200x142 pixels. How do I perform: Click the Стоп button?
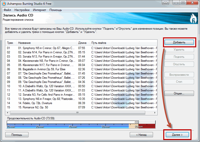pos(179,82)
